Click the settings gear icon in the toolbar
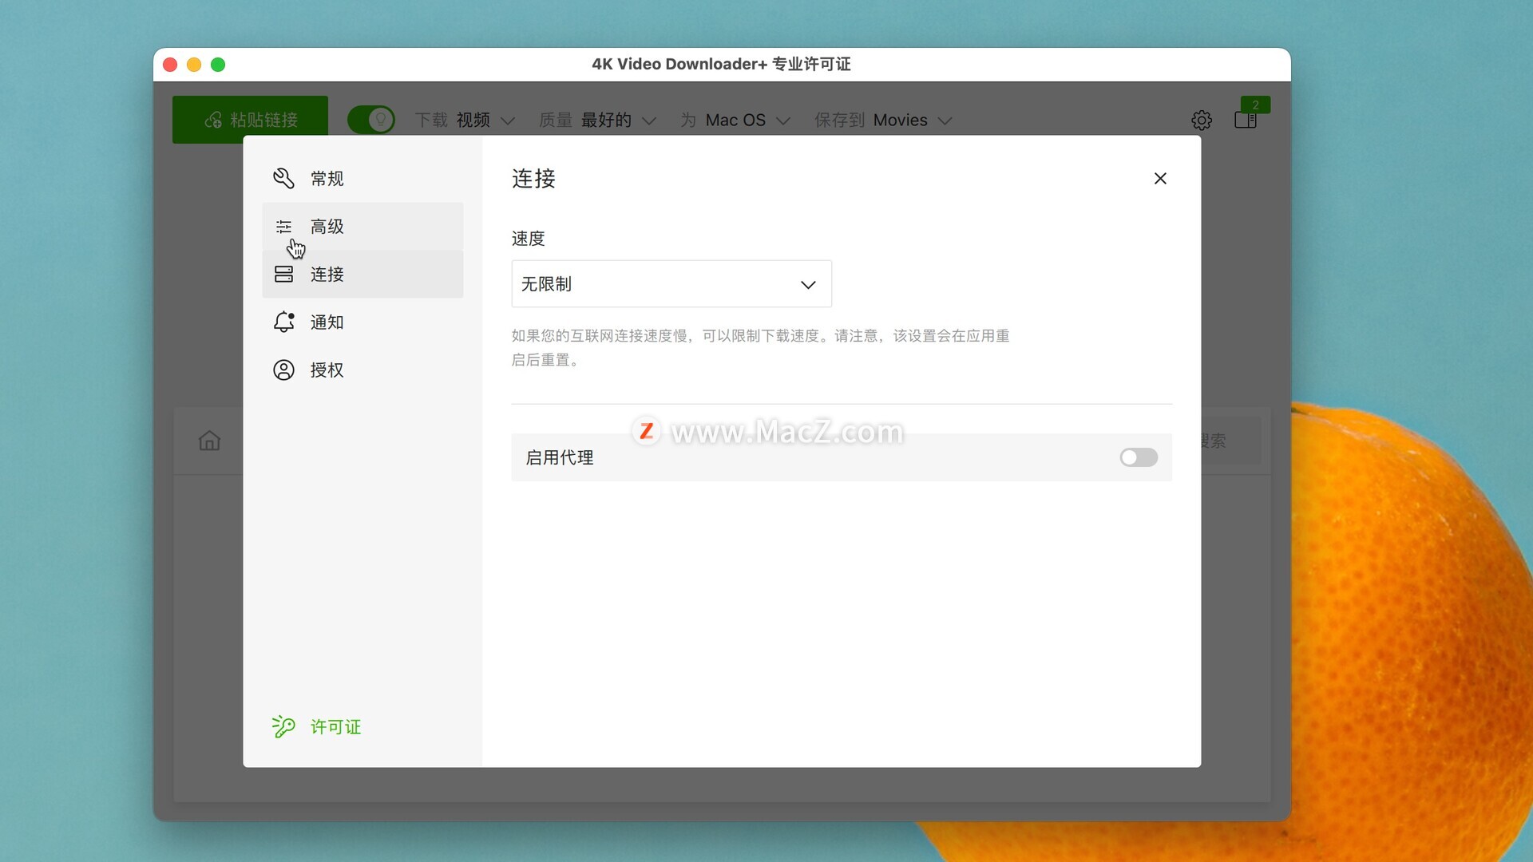Viewport: 1533px width, 862px height. 1202,121
